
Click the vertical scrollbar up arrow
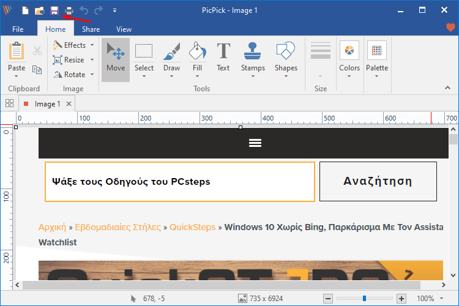point(453,129)
